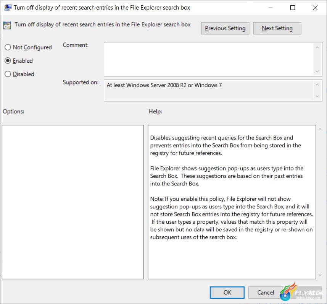Confirm with the OK button

(x=227, y=292)
